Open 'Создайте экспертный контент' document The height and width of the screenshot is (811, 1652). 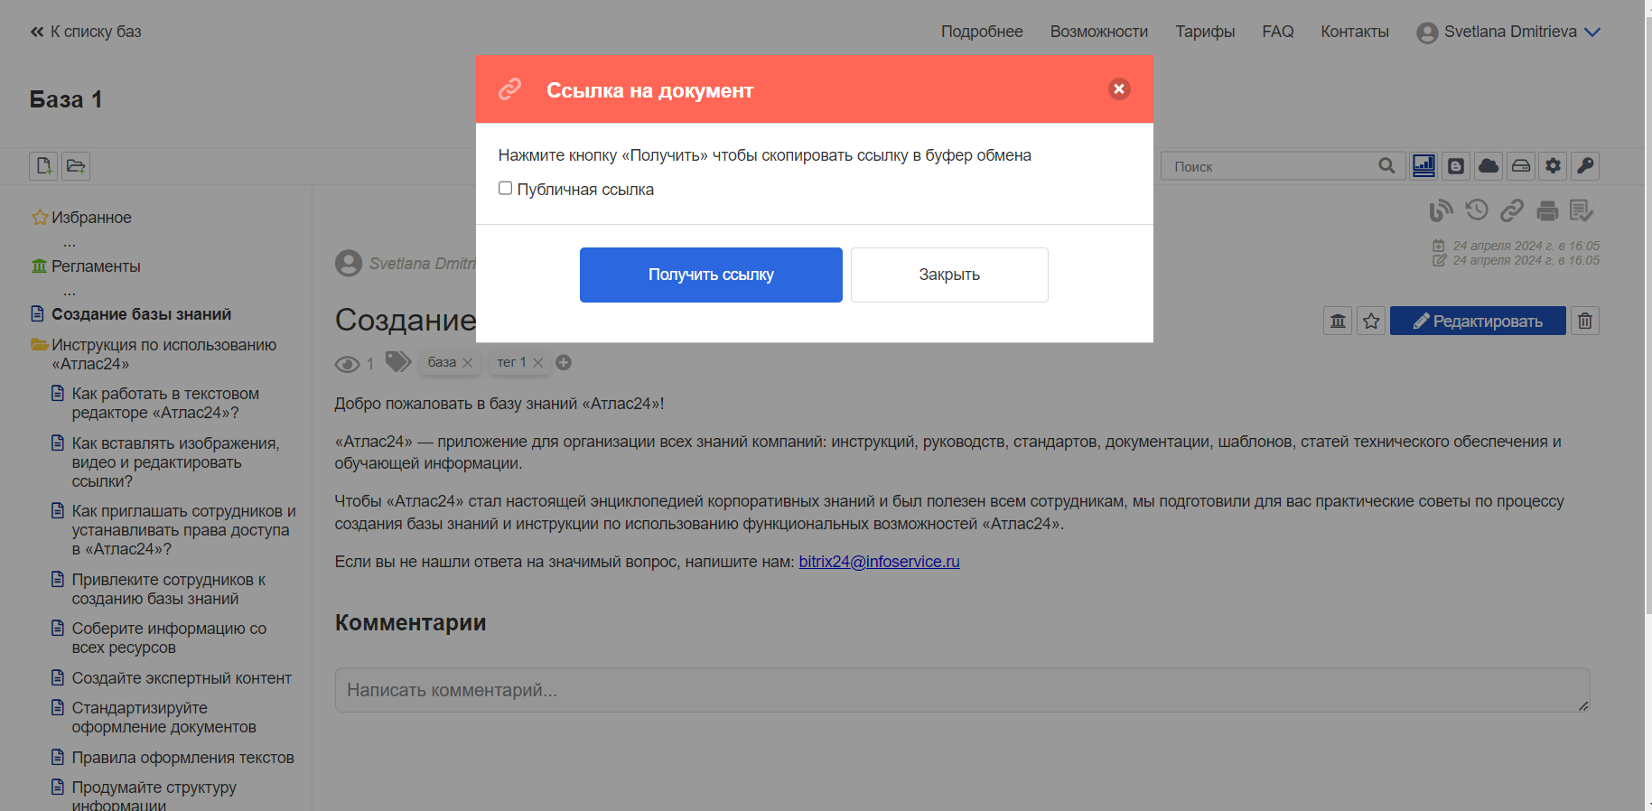click(x=182, y=678)
